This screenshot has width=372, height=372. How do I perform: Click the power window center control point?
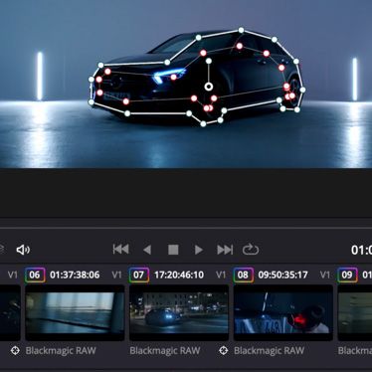(209, 87)
